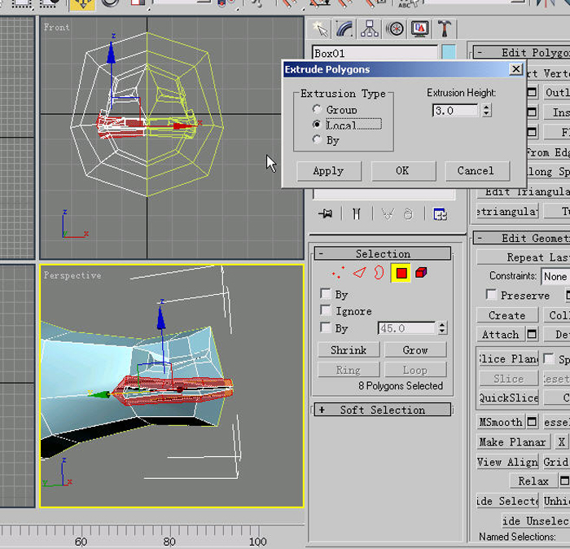Click the Extrusion Height value field
570x549 pixels.
tap(455, 110)
